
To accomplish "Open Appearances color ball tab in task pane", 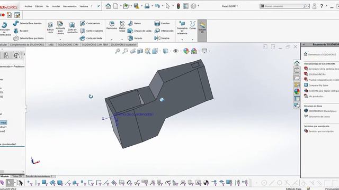I will coord(297,91).
